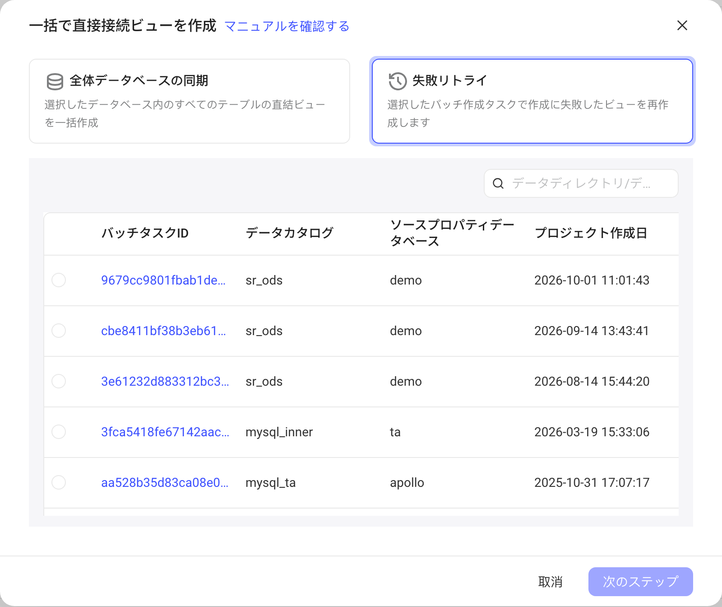Open the マニュアルを確認する link
This screenshot has width=722, height=607.
287,26
